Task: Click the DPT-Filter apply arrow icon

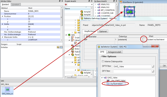Action: 153,67
